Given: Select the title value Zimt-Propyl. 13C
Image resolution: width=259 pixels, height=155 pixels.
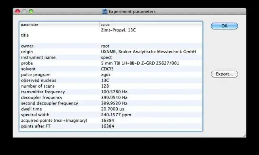Looking at the screenshot, I should point(118,30).
